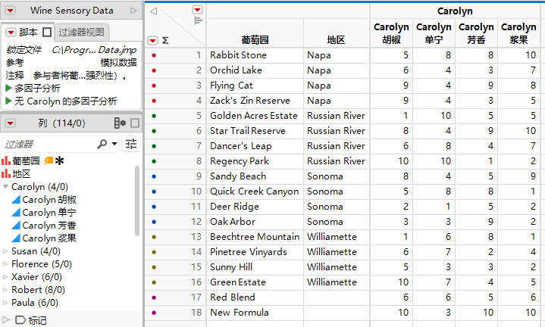This screenshot has width=545, height=327.
Task: Open the 脚本 red triangle menu
Action: pyautogui.click(x=11, y=33)
